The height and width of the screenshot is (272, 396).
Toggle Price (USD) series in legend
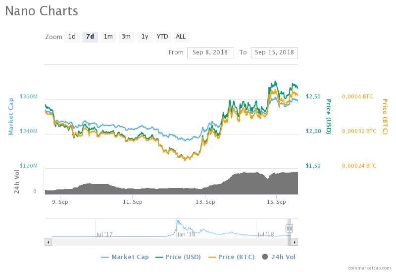tap(178, 257)
